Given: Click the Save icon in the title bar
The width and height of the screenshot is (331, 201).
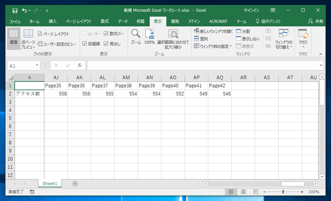Looking at the screenshot, I should tap(15, 10).
